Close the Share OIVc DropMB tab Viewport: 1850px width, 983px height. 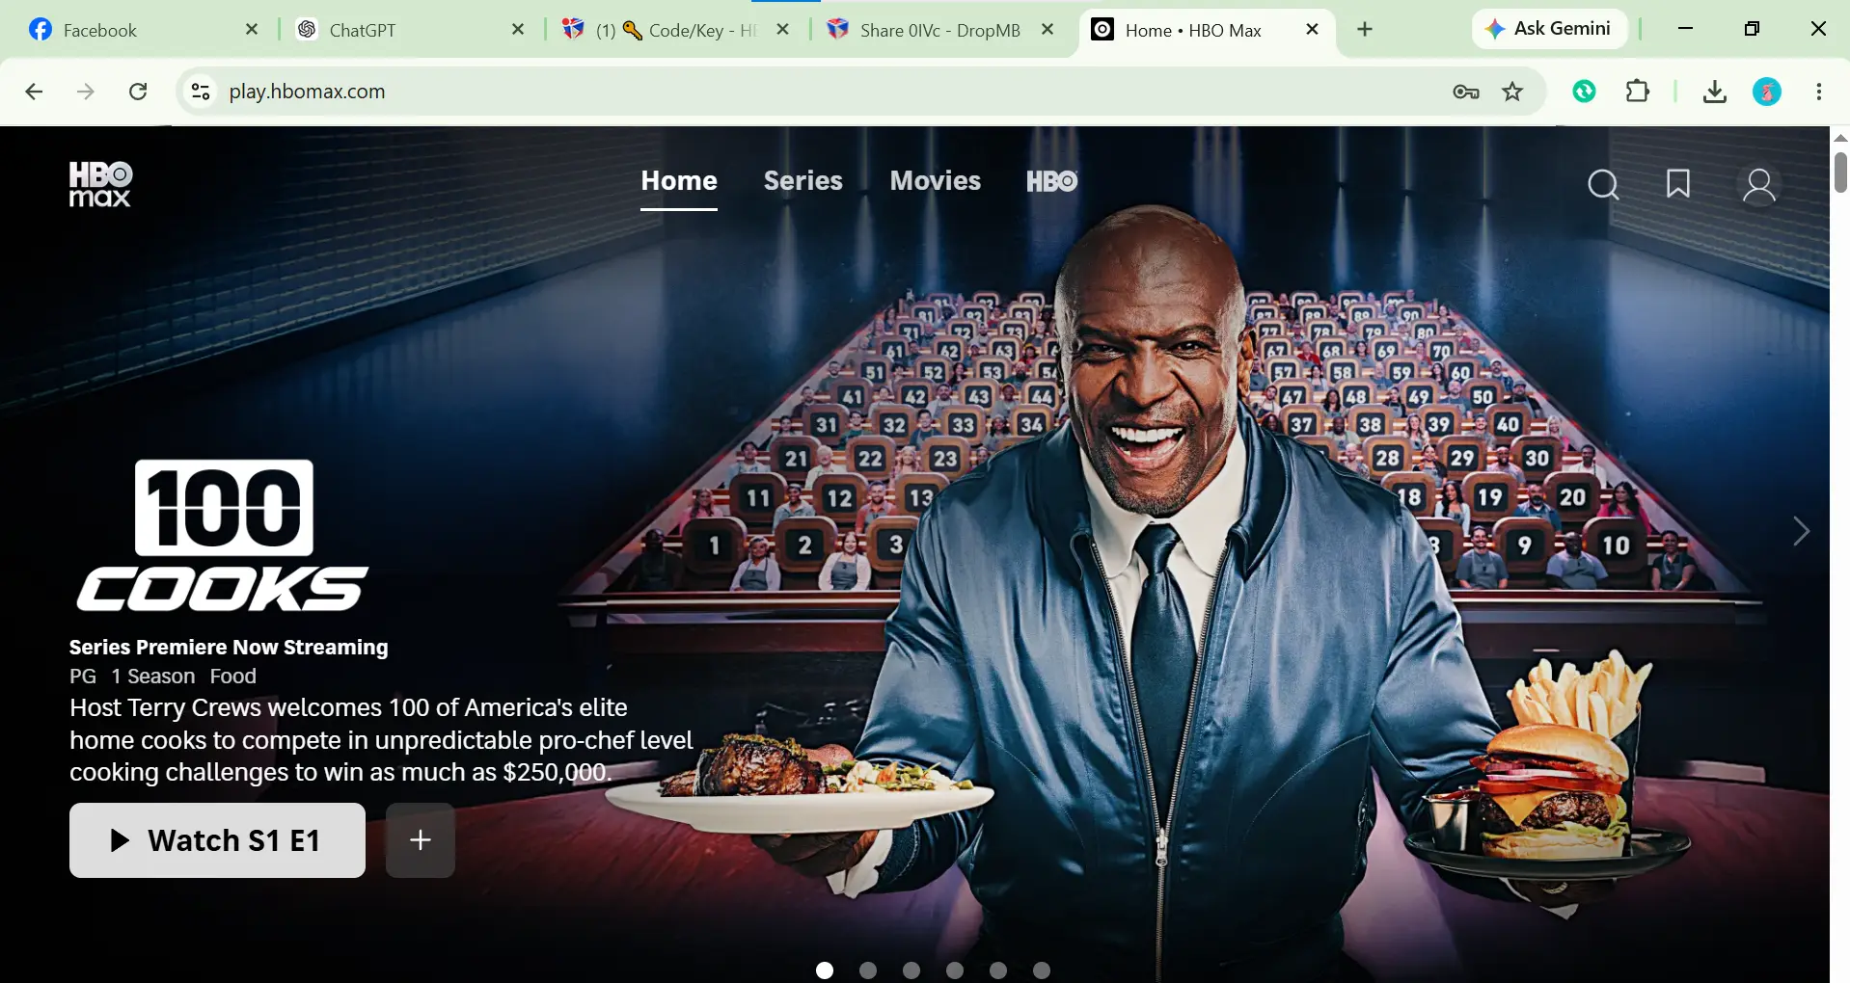tap(1047, 30)
